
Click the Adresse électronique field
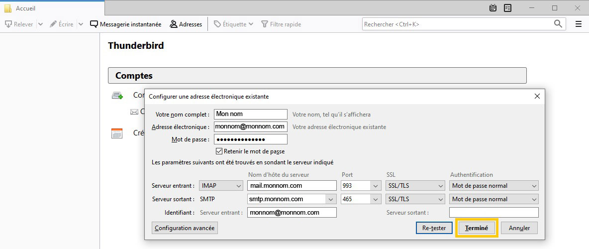click(251, 126)
